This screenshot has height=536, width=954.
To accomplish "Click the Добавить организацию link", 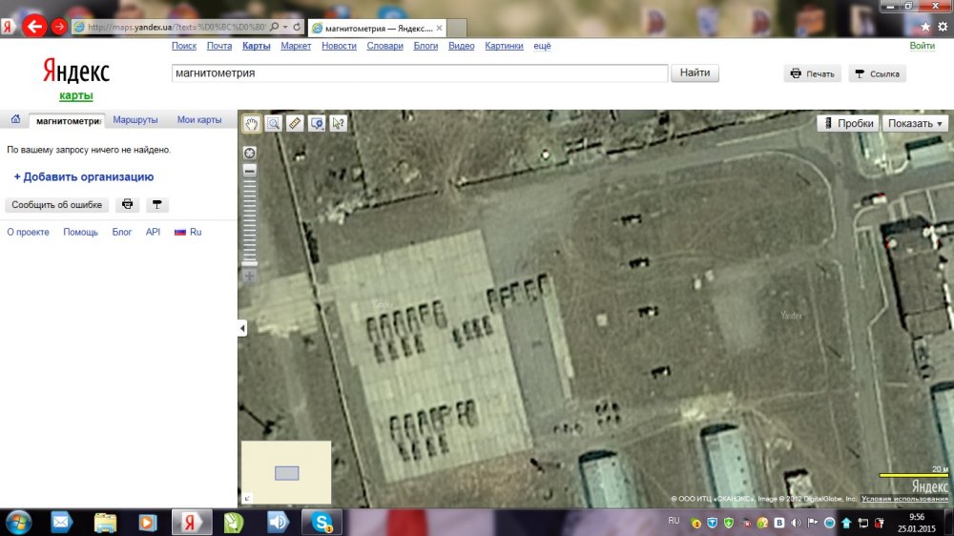I will pyautogui.click(x=83, y=176).
